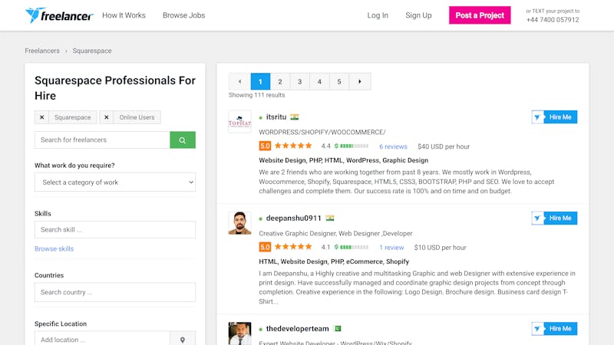The width and height of the screenshot is (614, 345).
Task: Click Freelancers breadcrumb link
Action: click(42, 51)
